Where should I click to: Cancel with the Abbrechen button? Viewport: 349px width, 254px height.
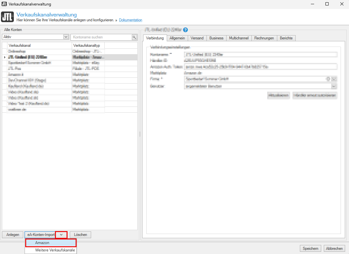click(x=334, y=249)
